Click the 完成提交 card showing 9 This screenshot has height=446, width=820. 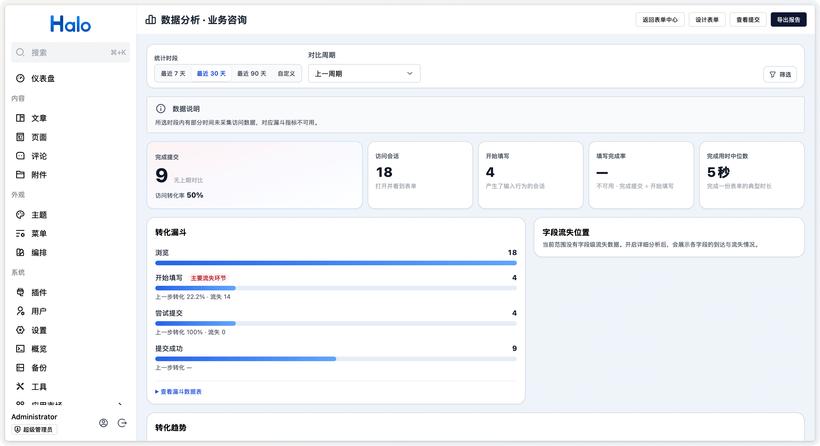254,175
